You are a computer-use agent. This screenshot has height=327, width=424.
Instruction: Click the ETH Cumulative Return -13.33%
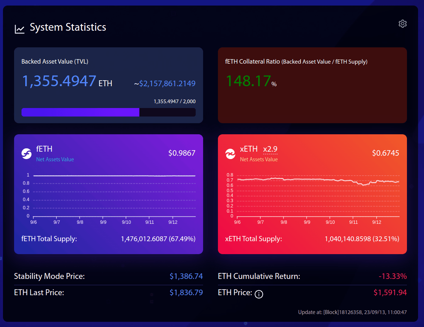pyautogui.click(x=392, y=276)
